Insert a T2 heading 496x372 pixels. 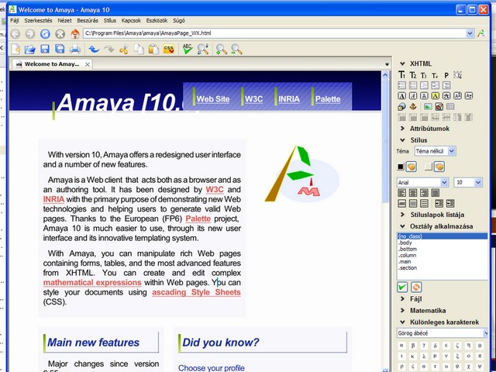point(413,75)
